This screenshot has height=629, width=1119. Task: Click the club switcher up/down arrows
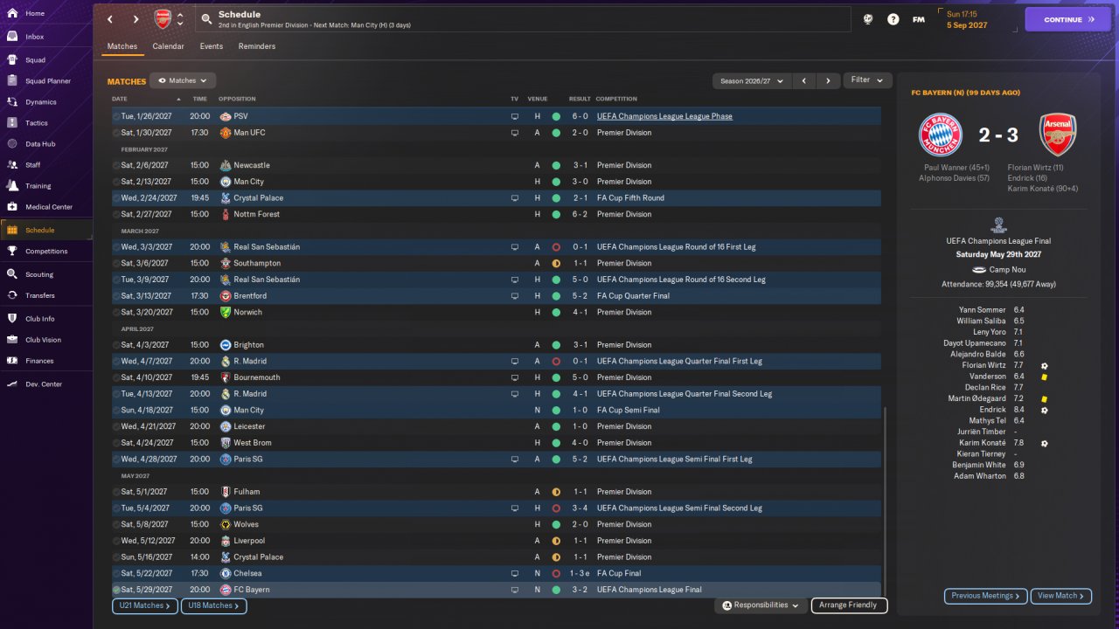(x=180, y=19)
